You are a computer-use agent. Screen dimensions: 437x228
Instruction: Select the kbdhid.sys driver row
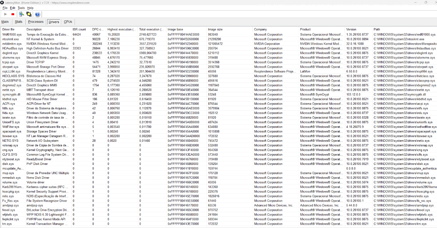218,99
